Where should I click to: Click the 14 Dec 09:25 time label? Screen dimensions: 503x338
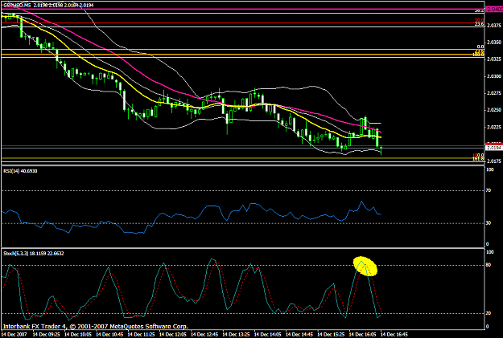pos(46,335)
